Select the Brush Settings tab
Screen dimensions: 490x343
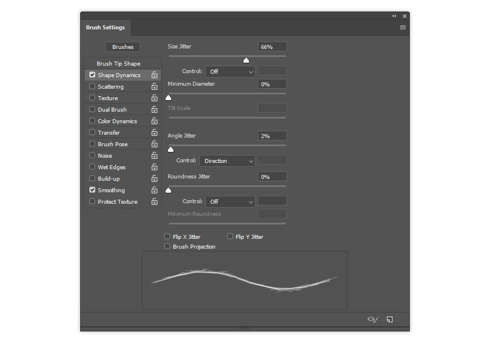point(105,28)
